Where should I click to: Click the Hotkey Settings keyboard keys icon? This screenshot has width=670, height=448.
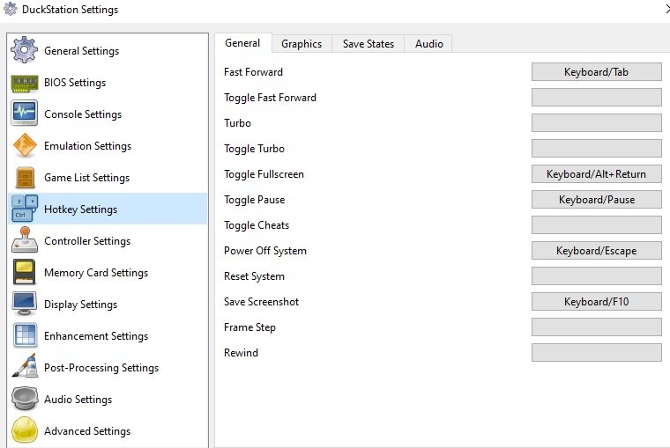click(x=25, y=209)
